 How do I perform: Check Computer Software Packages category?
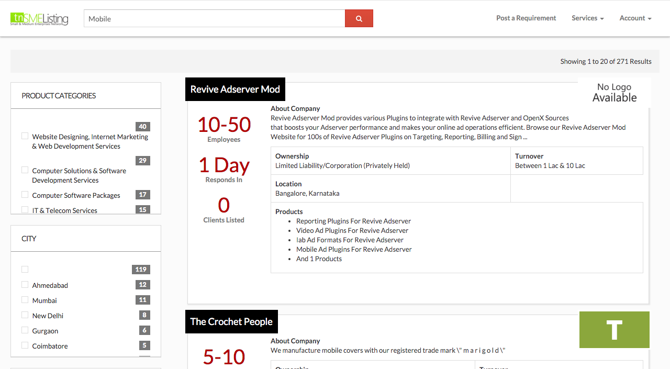[x=25, y=195]
